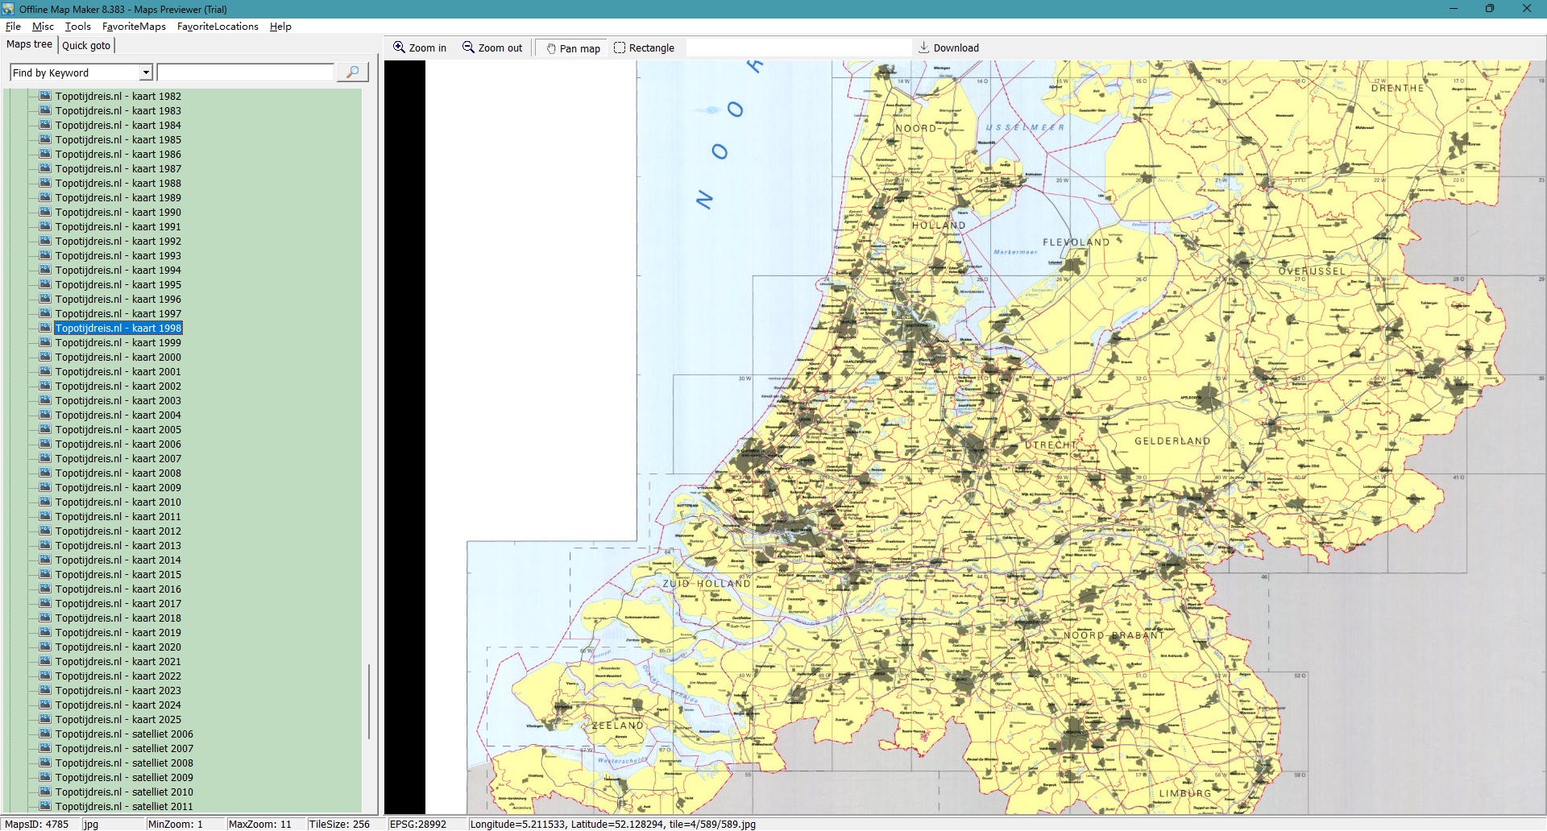Screen dimensions: 1547x831
Task: Open the Tools menu
Action: pos(77,27)
